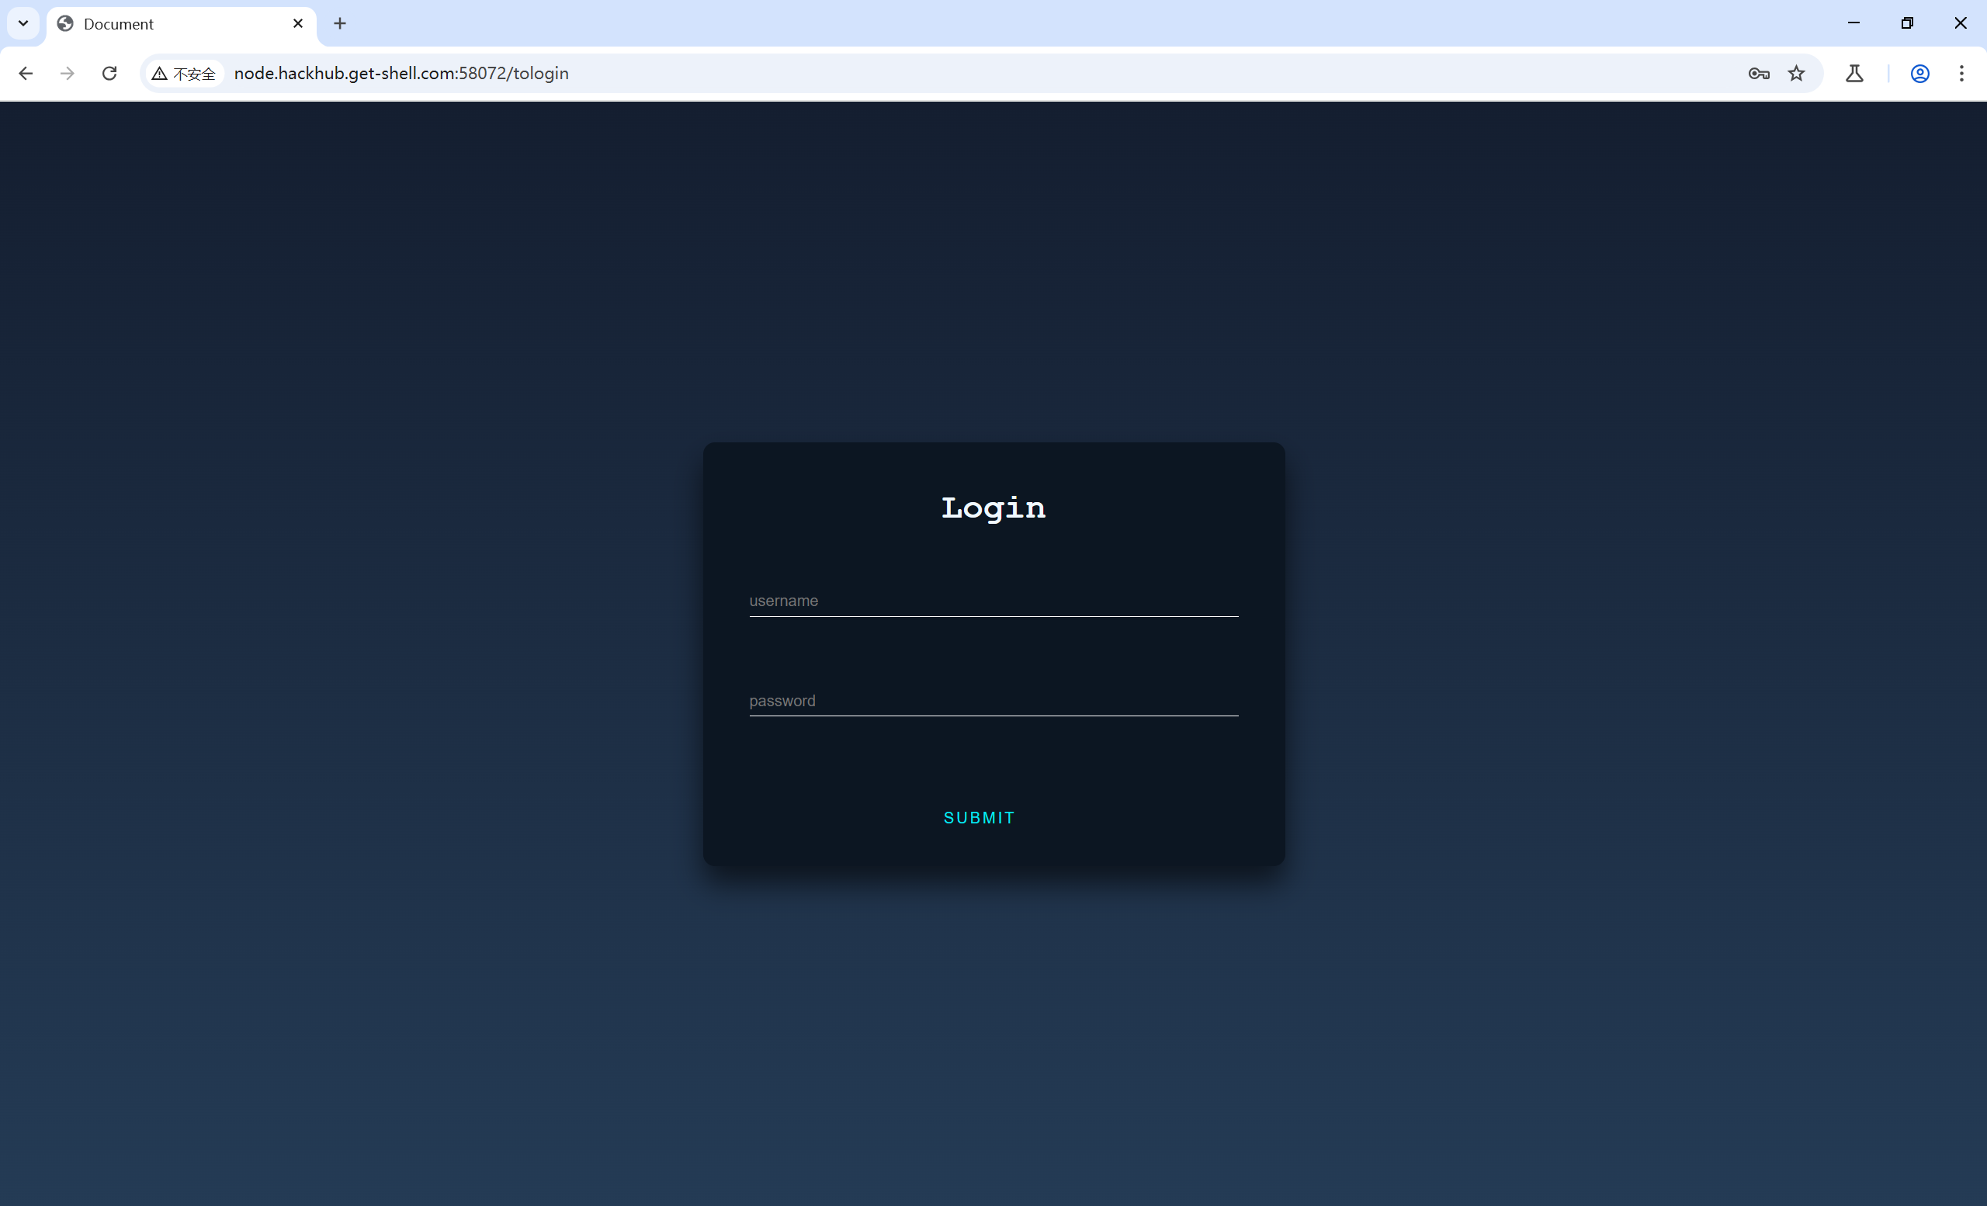The image size is (1987, 1206).
Task: Click the forward navigation arrow
Action: tap(68, 74)
